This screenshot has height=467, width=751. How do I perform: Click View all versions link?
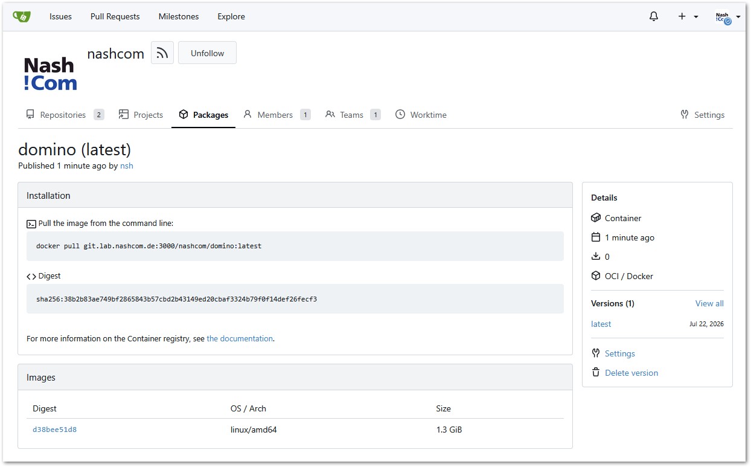(x=709, y=303)
